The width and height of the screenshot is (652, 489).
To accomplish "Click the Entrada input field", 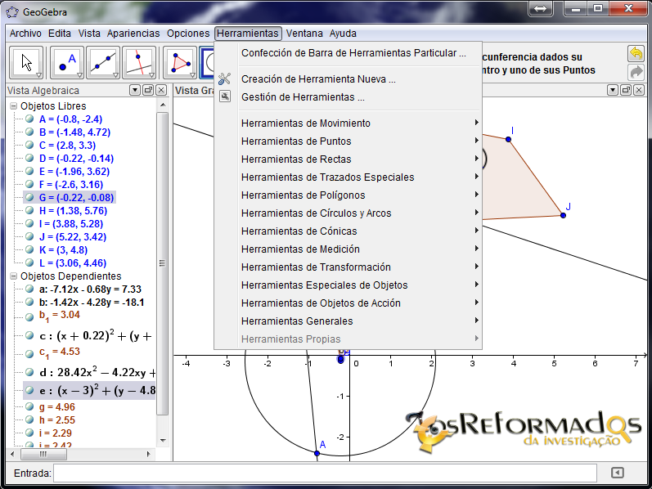I will (x=325, y=473).
